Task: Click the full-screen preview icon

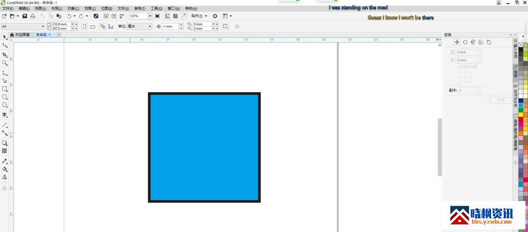Action: (157, 16)
